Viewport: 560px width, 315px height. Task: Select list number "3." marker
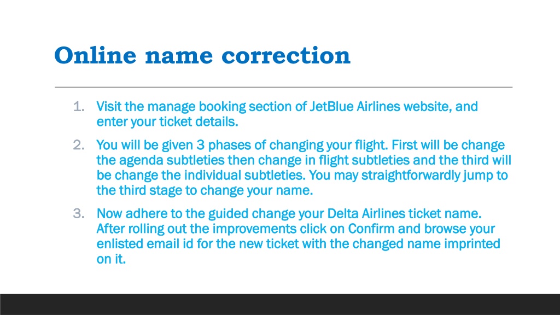click(79, 214)
